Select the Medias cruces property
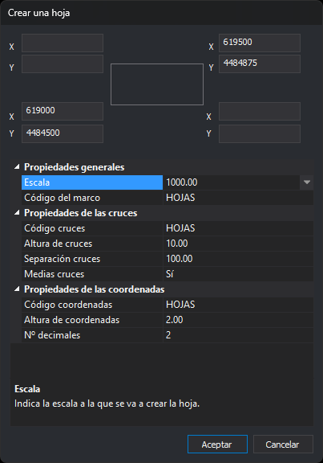323x463 pixels. point(92,274)
